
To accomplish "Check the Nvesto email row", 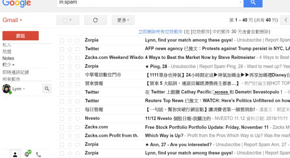I will click(62, 118).
